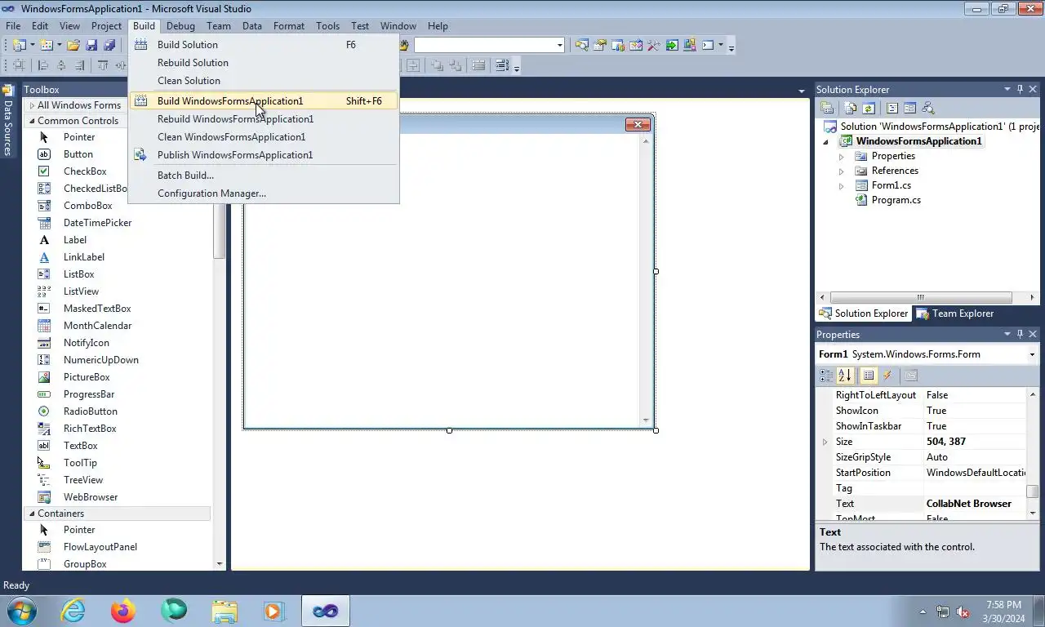
Task: Select the Button control in Toolbox
Action: (x=78, y=154)
